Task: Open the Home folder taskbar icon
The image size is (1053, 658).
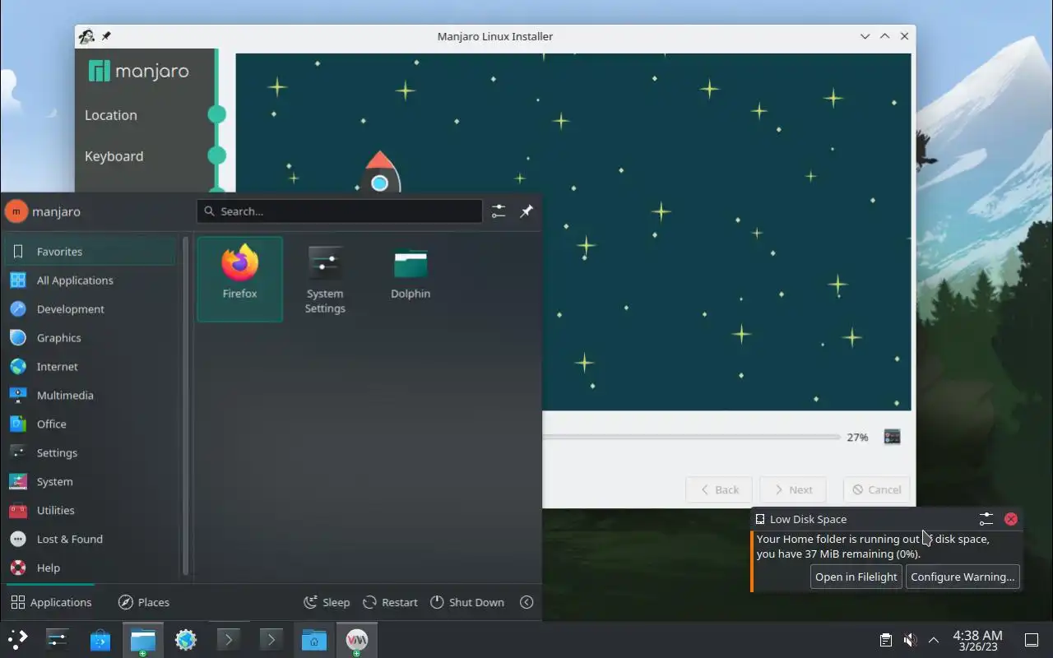Action: pyautogui.click(x=314, y=640)
